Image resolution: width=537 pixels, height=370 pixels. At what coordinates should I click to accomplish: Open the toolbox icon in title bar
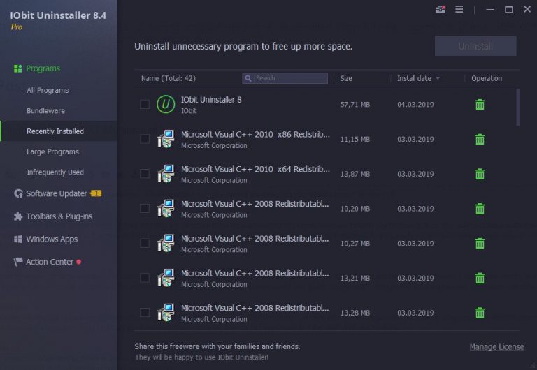441,10
